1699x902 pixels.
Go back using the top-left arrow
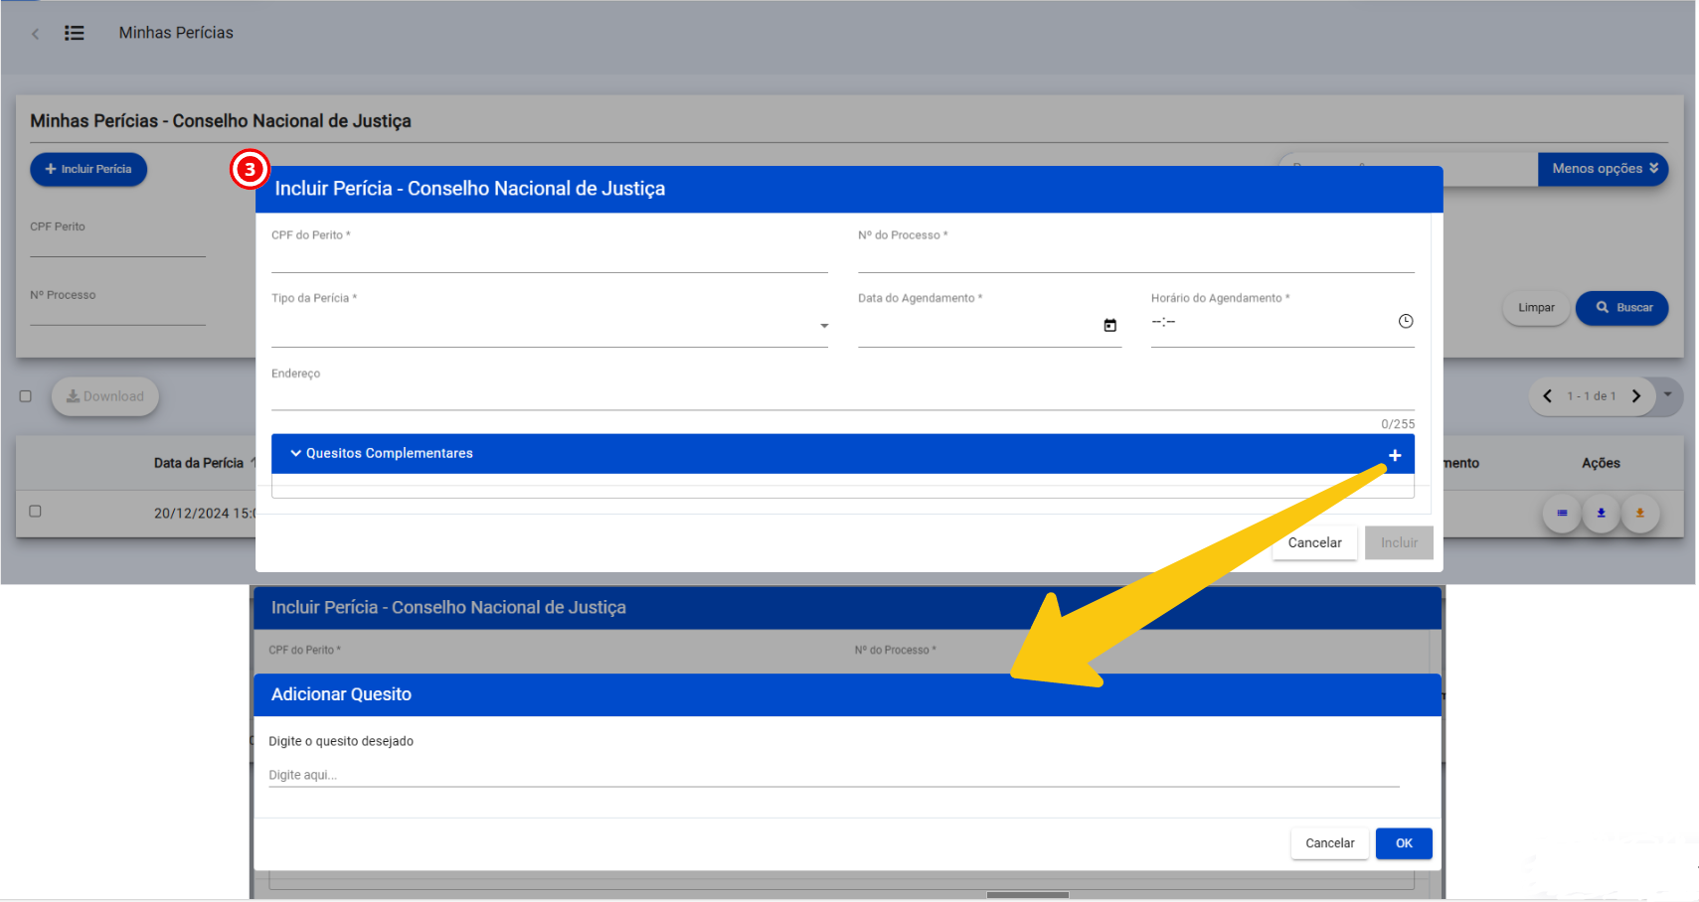point(36,34)
